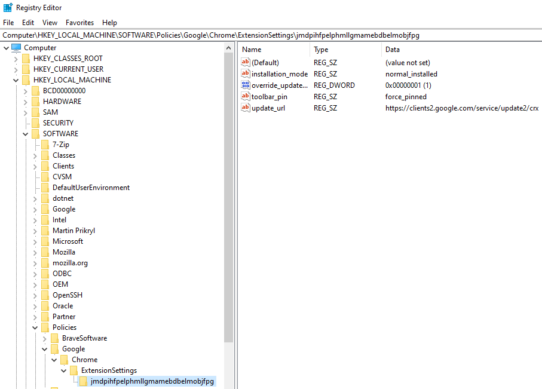The image size is (542, 389).
Task: Click the registry path address bar
Action: (x=271, y=35)
